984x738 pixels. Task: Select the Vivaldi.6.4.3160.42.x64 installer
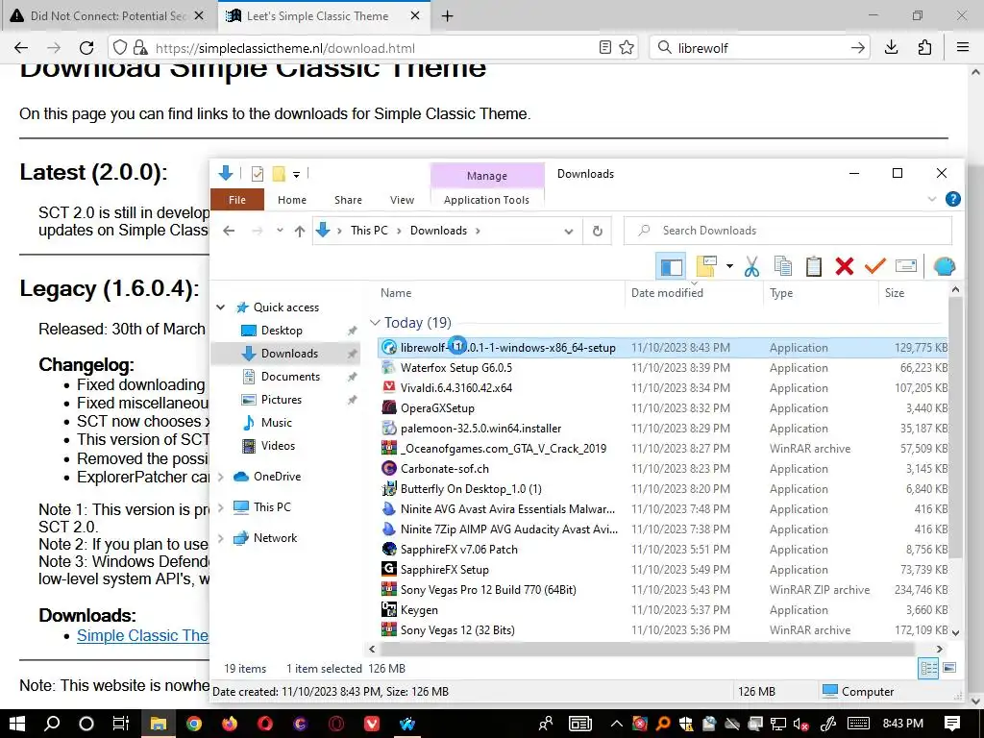click(x=663, y=388)
